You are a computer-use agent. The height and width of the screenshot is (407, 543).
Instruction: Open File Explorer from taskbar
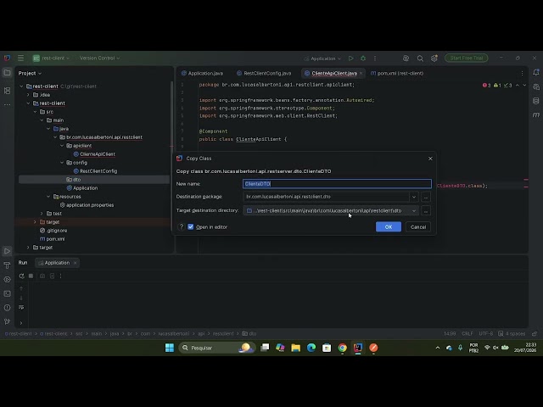click(x=296, y=348)
